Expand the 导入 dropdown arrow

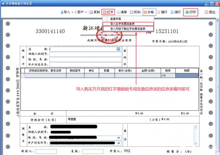(x=73, y=12)
